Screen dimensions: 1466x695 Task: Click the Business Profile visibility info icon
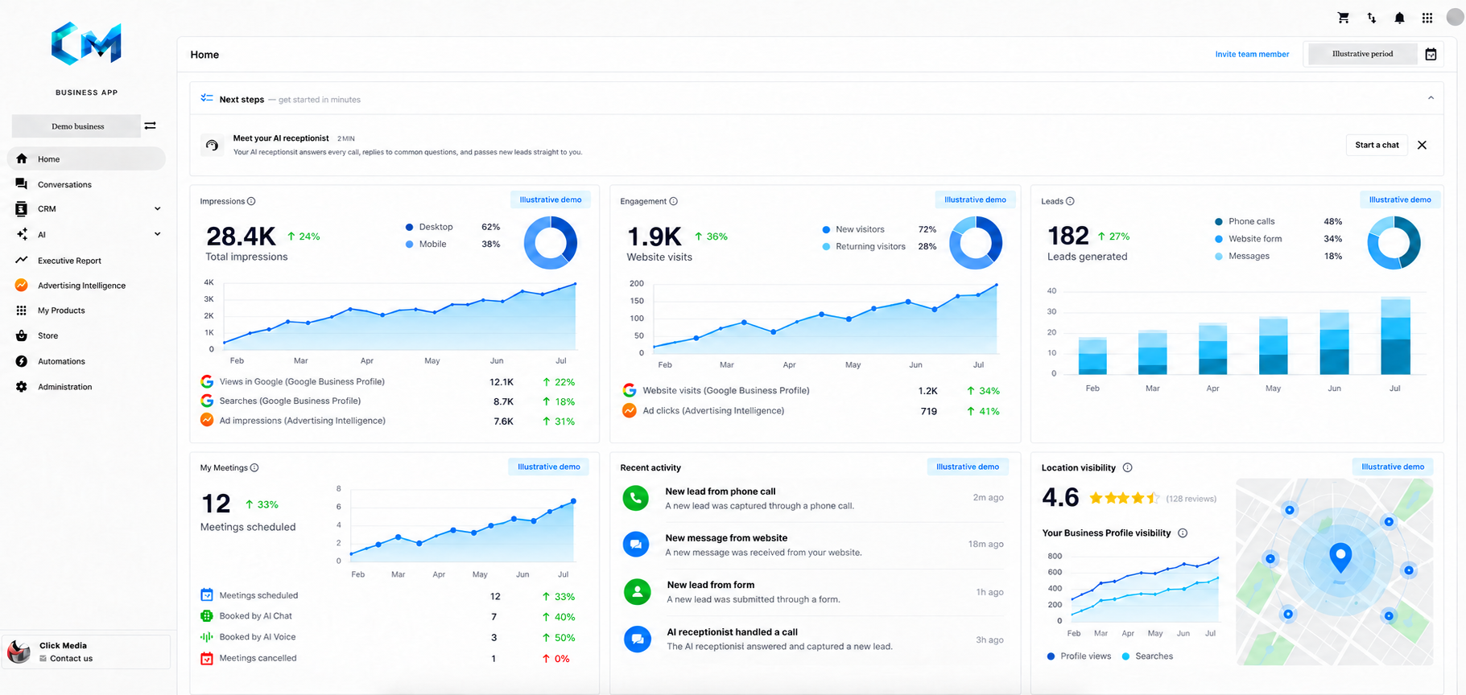1183,533
